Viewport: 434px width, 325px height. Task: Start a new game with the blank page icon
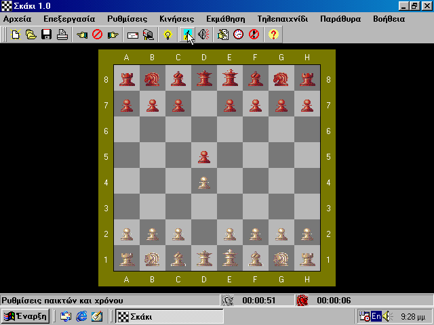16,35
